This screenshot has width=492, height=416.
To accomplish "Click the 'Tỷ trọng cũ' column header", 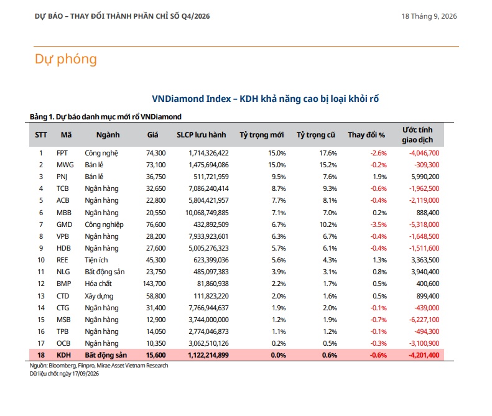I will (315, 135).
